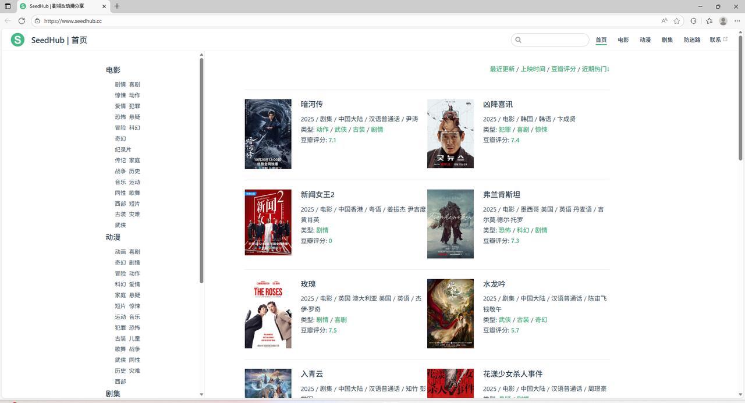Viewport: 745px width, 403px height.
Task: Select 儿童 in sidebar 动漫 categories
Action: [134, 338]
